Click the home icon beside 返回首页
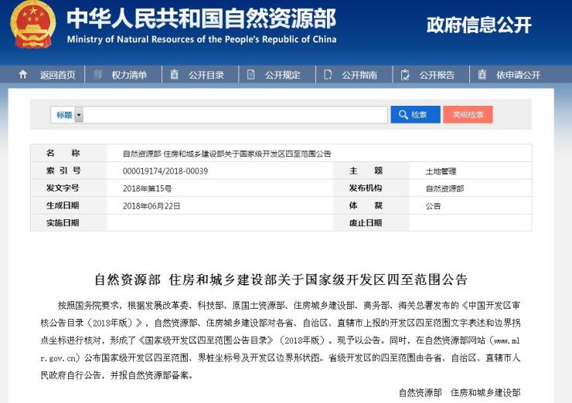Viewport: 572px width, 403px height. point(22,75)
